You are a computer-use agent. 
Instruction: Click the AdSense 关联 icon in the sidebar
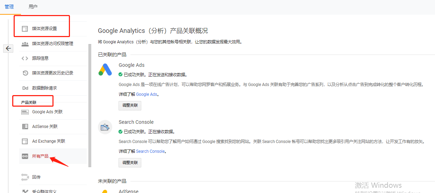coord(25,127)
